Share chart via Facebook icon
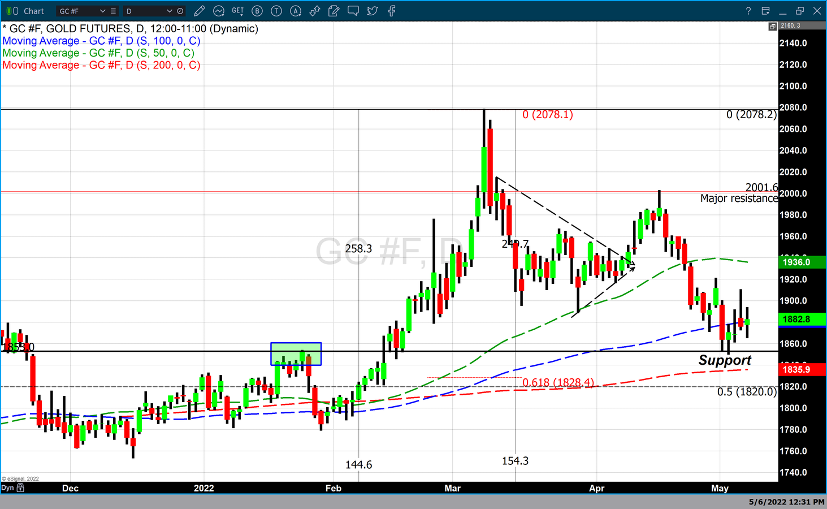 (392, 11)
